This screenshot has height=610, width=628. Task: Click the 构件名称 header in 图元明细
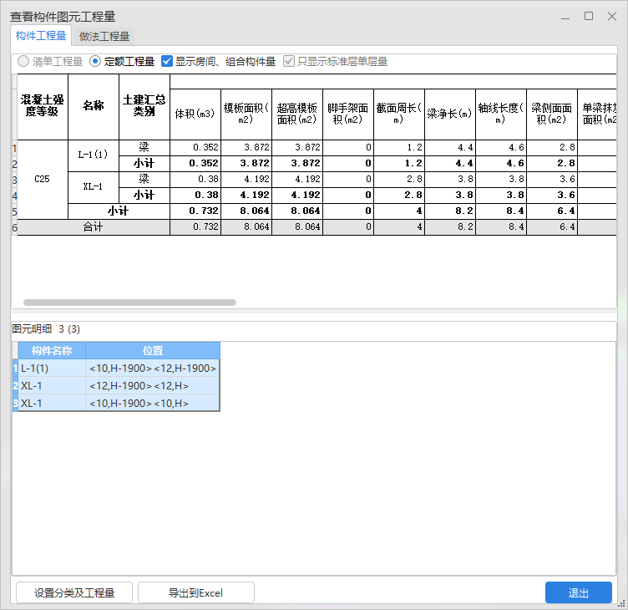[x=52, y=351]
